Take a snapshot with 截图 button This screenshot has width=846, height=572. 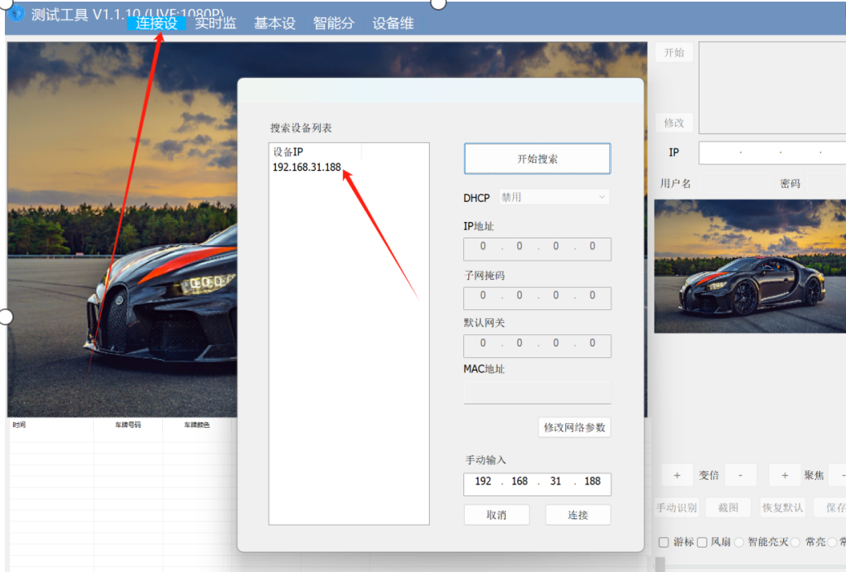[x=729, y=508]
